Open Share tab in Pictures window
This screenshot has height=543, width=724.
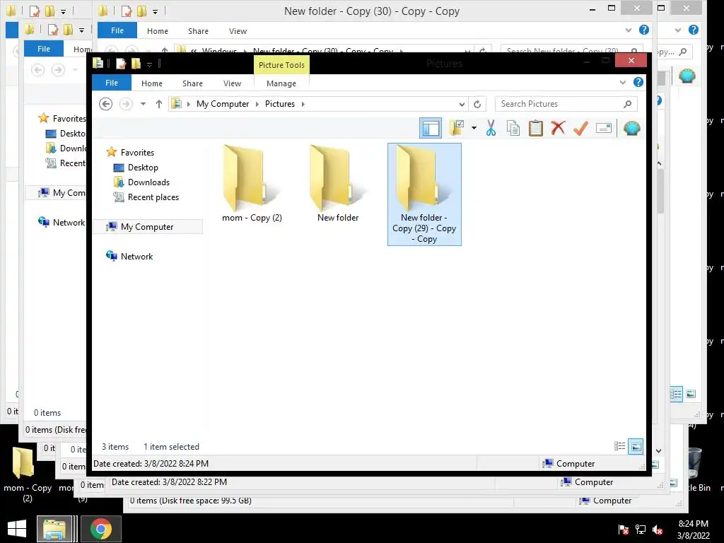point(192,83)
